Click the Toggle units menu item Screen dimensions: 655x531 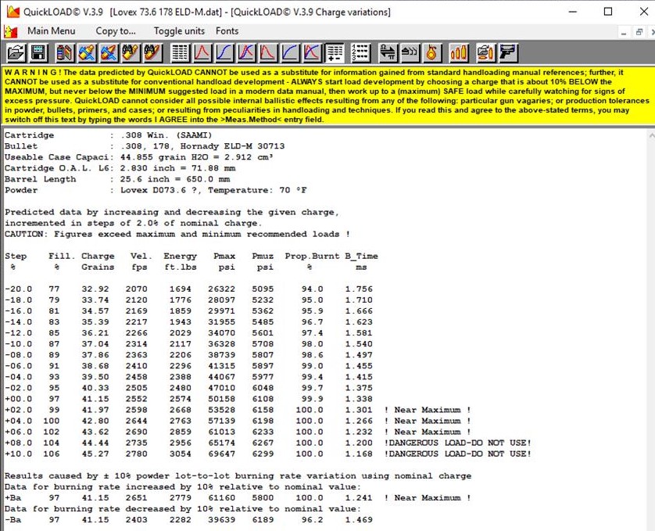(x=179, y=31)
